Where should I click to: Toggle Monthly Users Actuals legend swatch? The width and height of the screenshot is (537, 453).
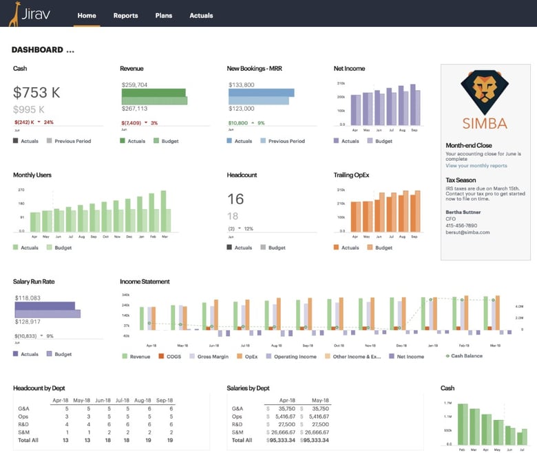pyautogui.click(x=15, y=247)
